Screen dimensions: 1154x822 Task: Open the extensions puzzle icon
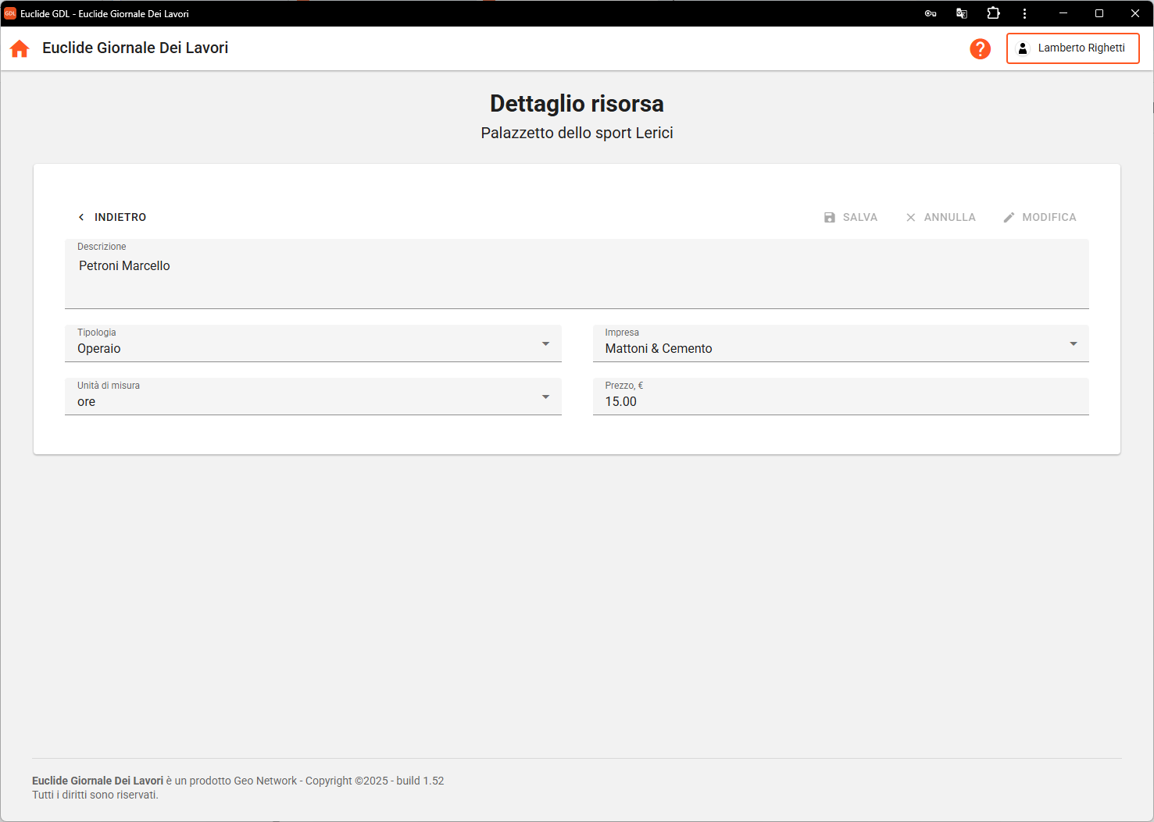pyautogui.click(x=993, y=13)
